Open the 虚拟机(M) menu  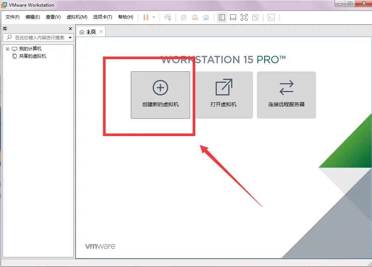coord(77,17)
